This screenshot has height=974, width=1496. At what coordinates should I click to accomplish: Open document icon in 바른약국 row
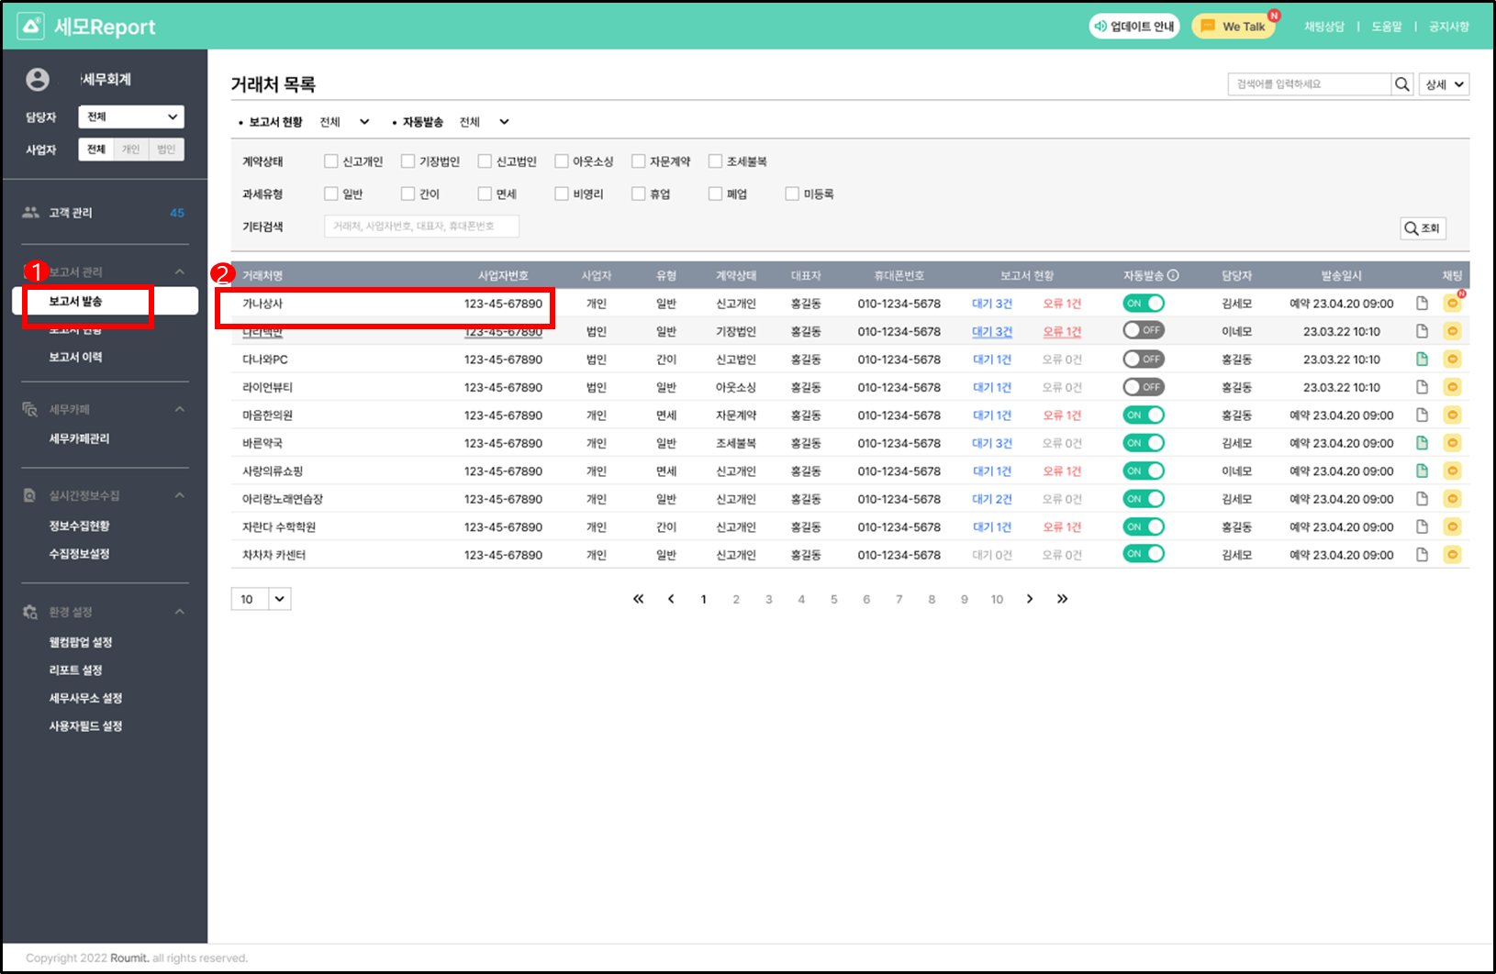click(1422, 443)
